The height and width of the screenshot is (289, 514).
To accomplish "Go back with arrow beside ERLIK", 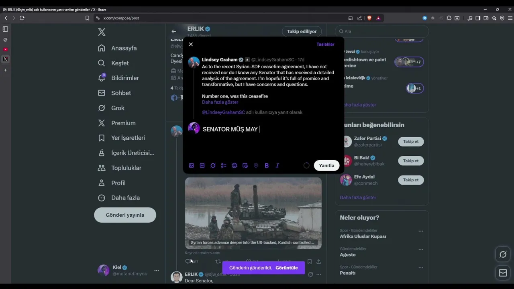I will [x=173, y=31].
